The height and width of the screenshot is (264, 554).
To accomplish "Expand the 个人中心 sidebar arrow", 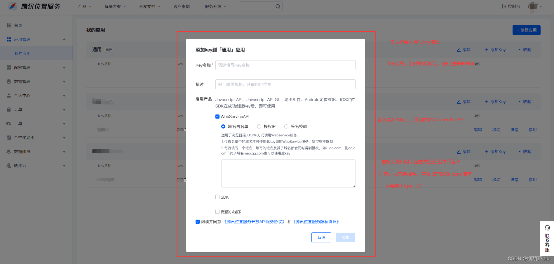I will pyautogui.click(x=64, y=96).
